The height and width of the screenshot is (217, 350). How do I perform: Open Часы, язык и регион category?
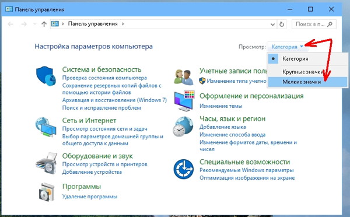(x=232, y=119)
